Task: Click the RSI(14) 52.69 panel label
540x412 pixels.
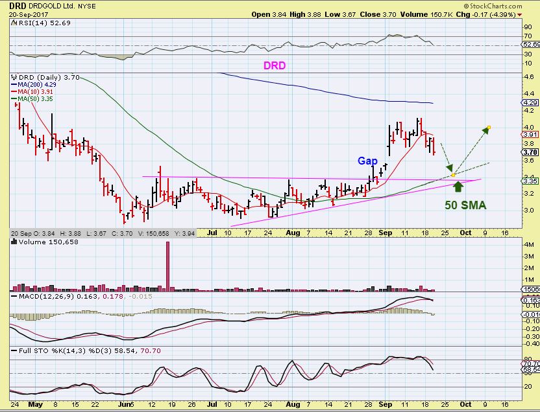Action: 44,23
